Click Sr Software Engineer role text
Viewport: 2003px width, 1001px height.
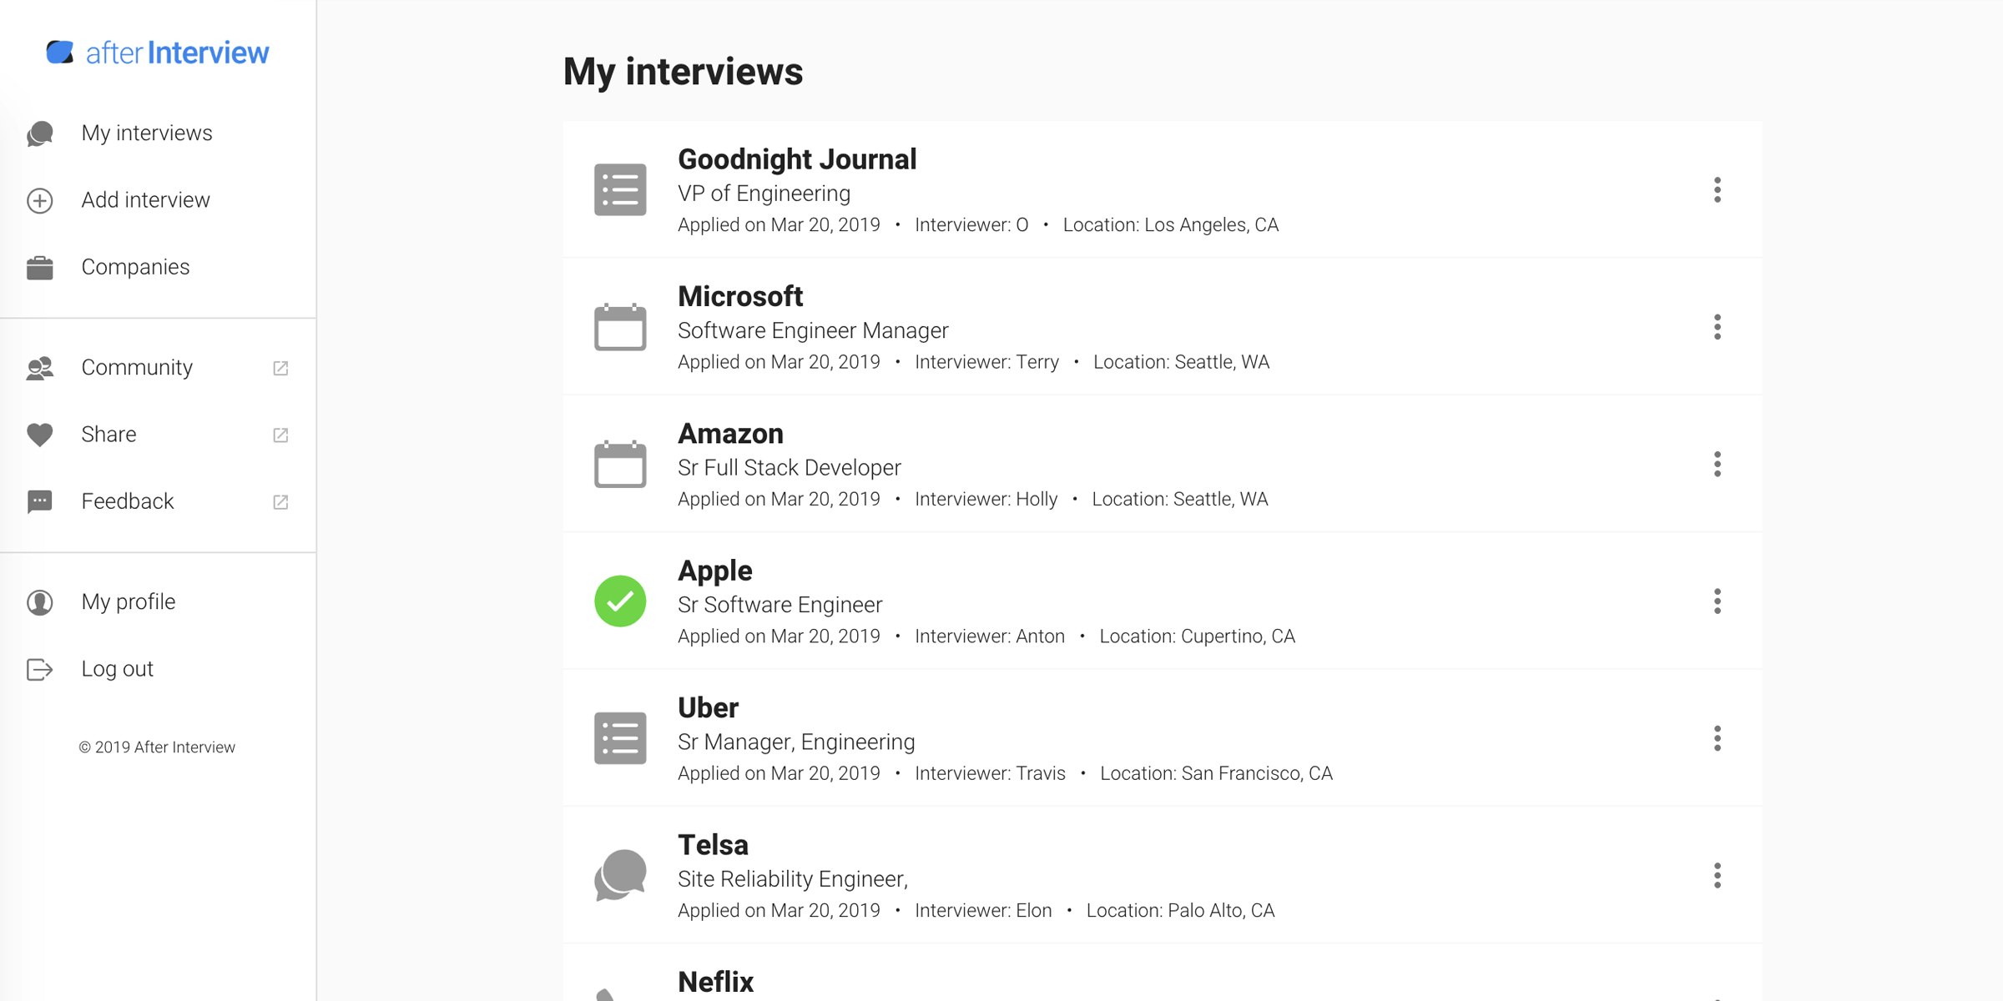780,605
